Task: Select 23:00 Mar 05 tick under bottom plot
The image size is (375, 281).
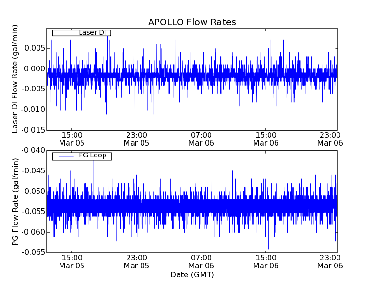Action: [136, 261]
